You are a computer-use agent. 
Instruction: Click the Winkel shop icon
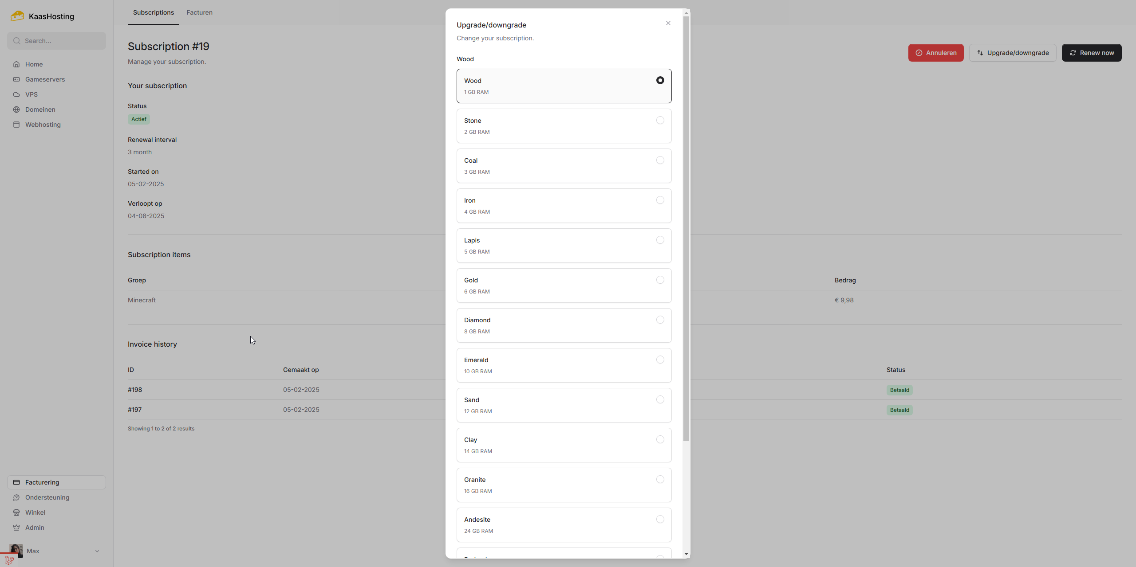16,512
